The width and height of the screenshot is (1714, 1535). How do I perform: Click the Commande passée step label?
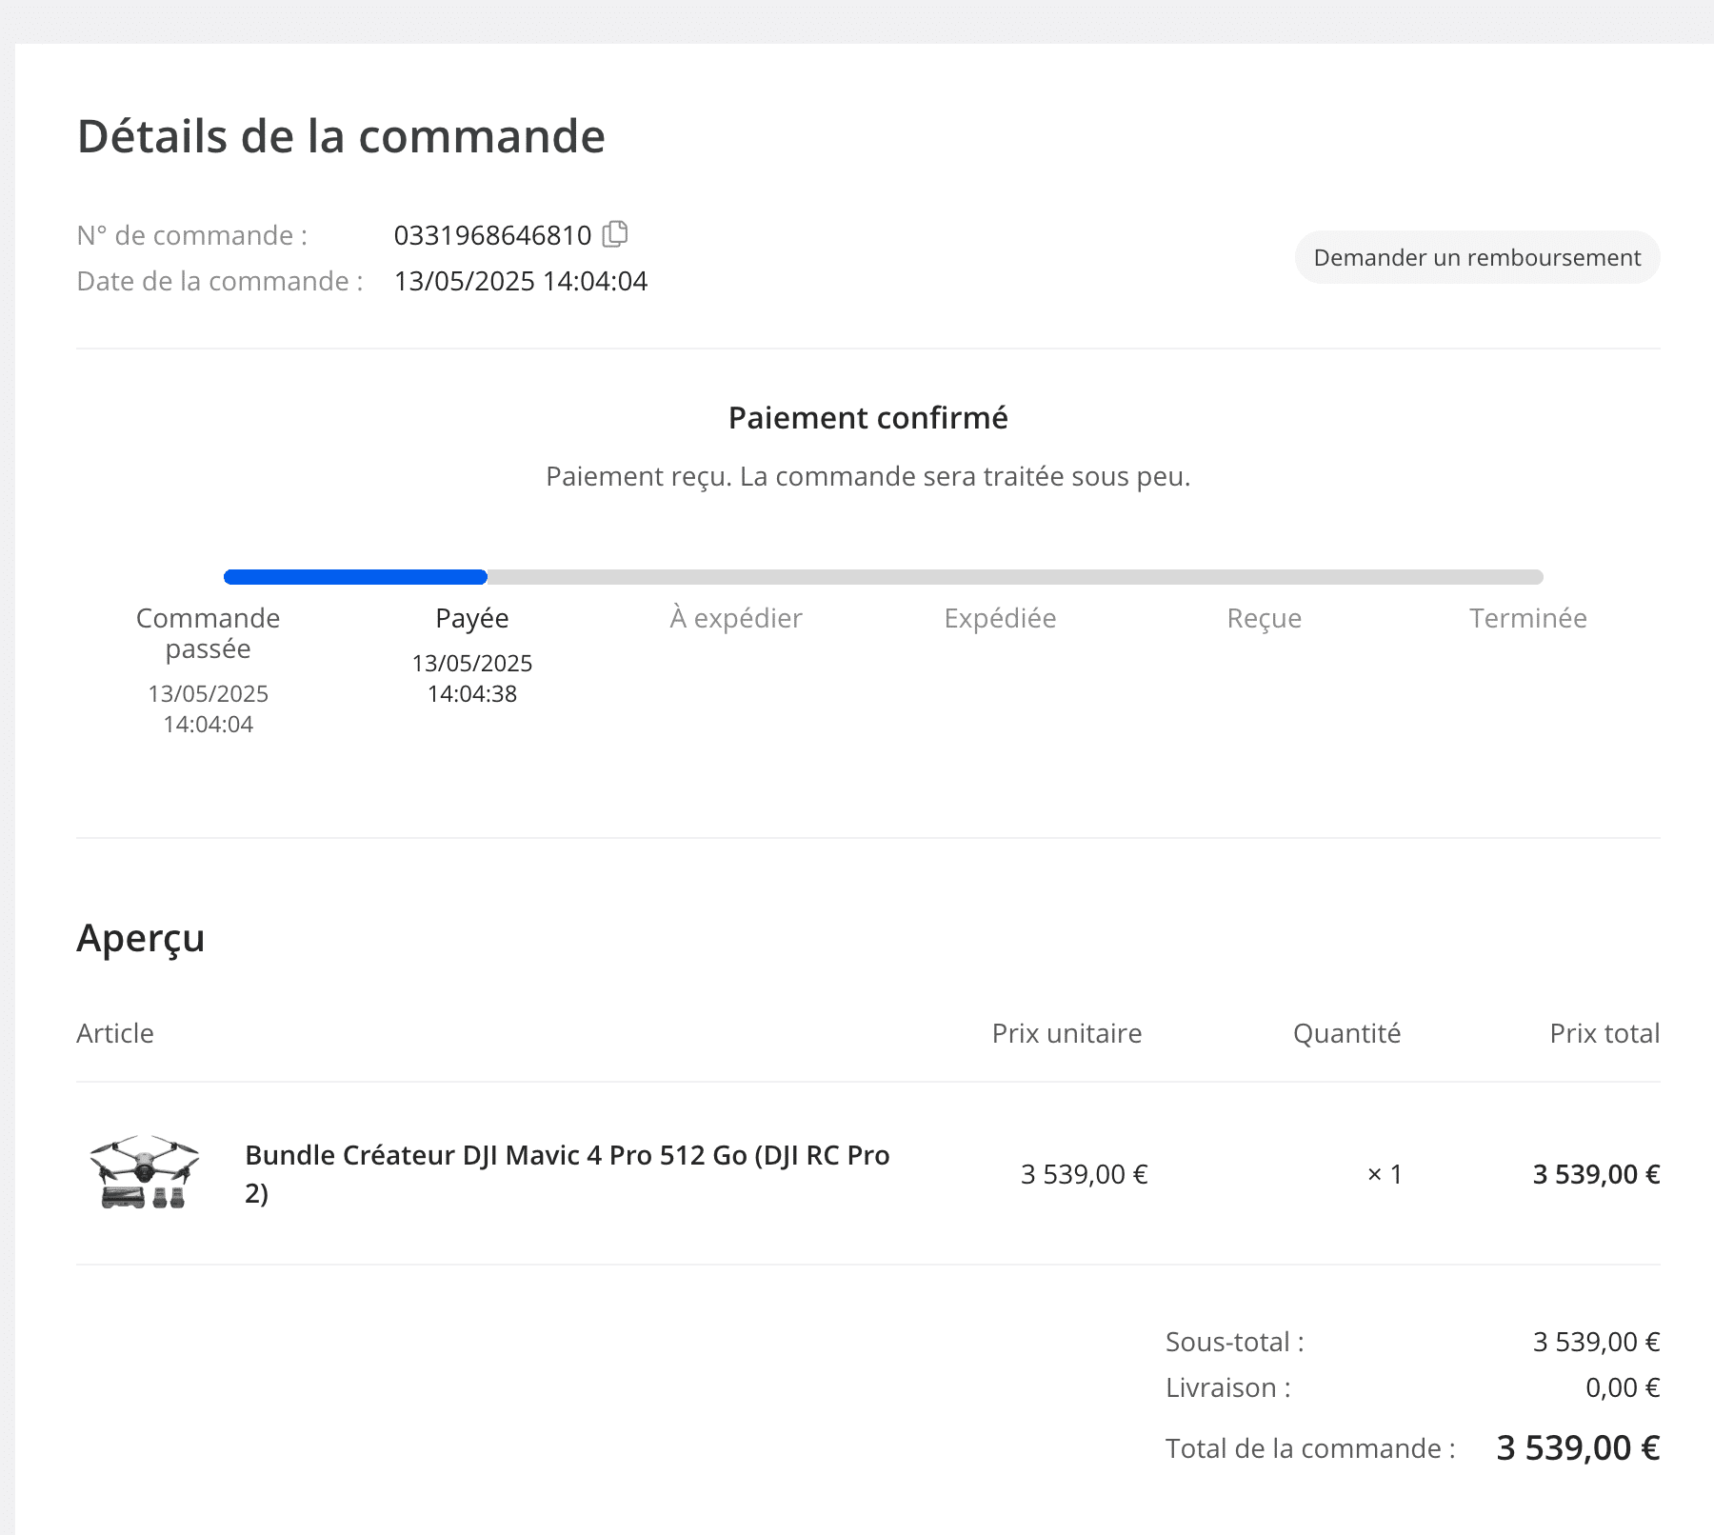(208, 633)
